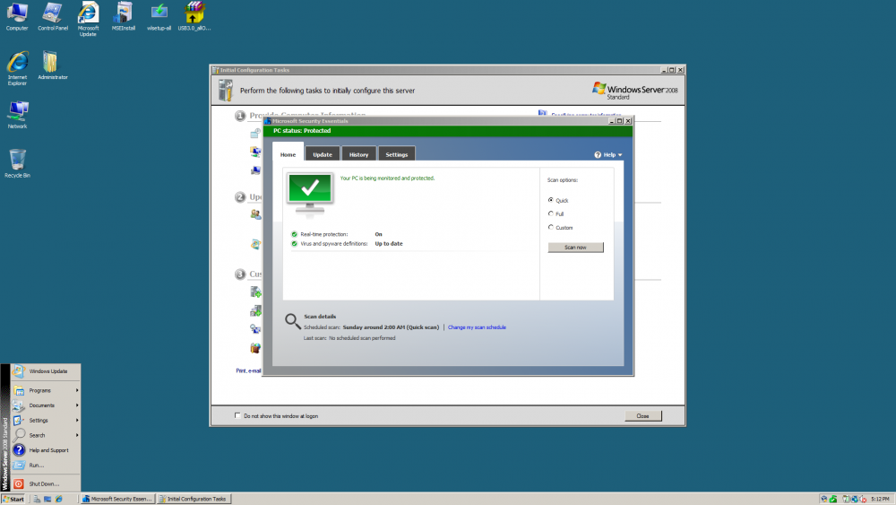Click the Start button
This screenshot has height=505, width=896.
click(x=13, y=499)
